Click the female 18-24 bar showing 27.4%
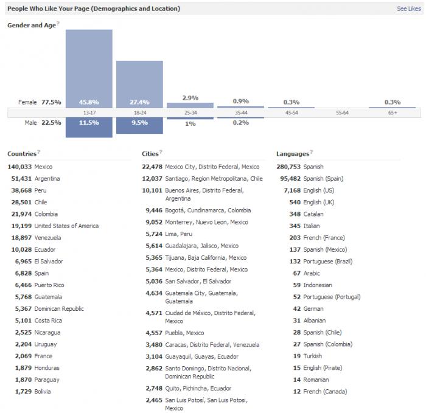This screenshot has height=413, width=426. [x=139, y=84]
